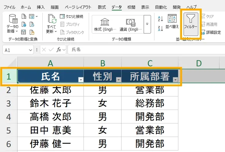Click the 女 cell in row 3
The image size is (225, 152).
pos(103,103)
